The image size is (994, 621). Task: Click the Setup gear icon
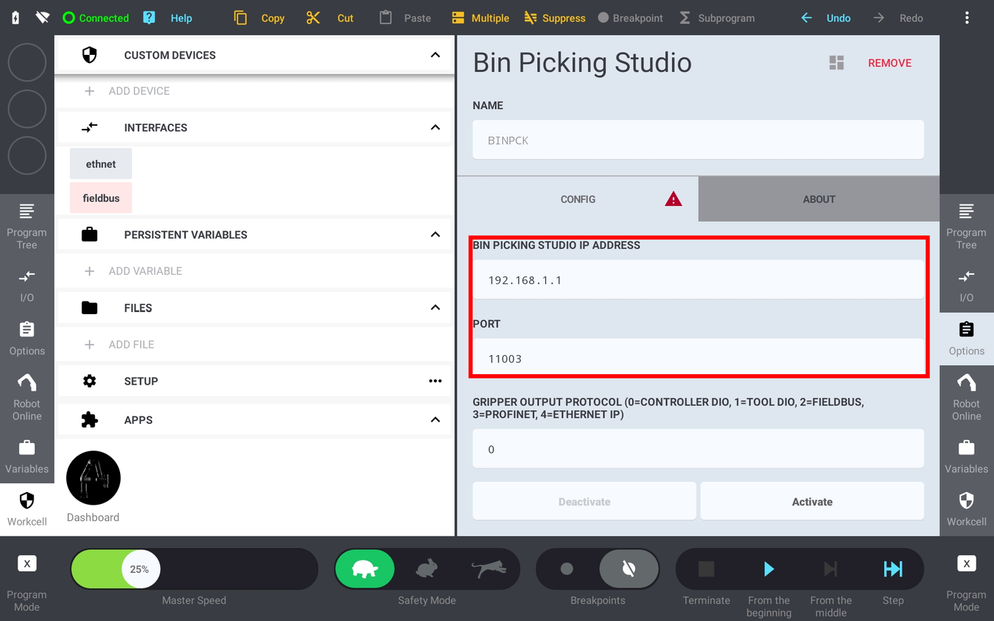tap(90, 381)
